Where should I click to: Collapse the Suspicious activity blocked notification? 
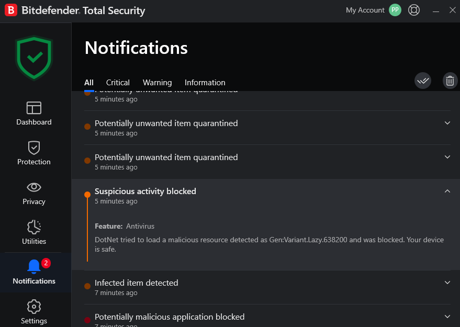(447, 191)
